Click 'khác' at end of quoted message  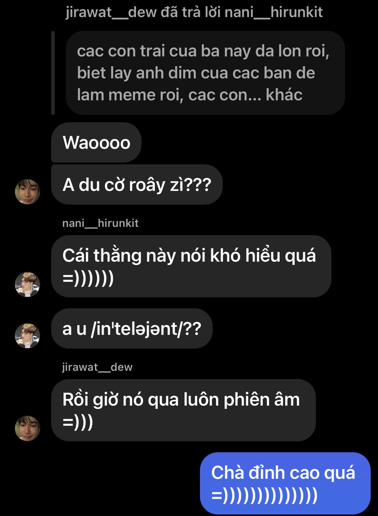click(x=284, y=95)
